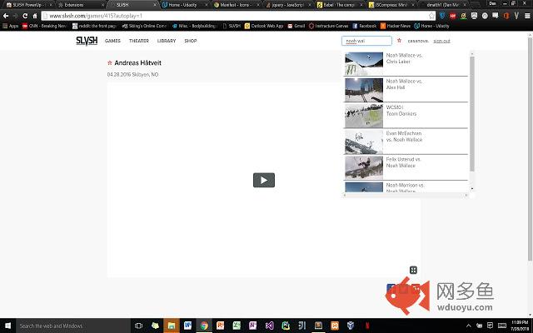This screenshot has height=333, width=533.
Task: Click the expand icon below the video
Action: point(413,270)
